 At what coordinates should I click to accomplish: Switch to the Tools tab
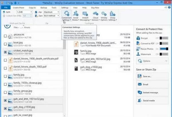54,8
